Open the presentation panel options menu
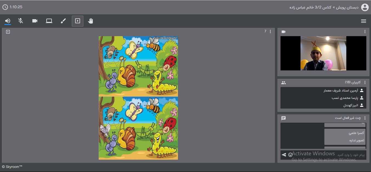The height and width of the screenshot is (172, 371). (x=270, y=31)
